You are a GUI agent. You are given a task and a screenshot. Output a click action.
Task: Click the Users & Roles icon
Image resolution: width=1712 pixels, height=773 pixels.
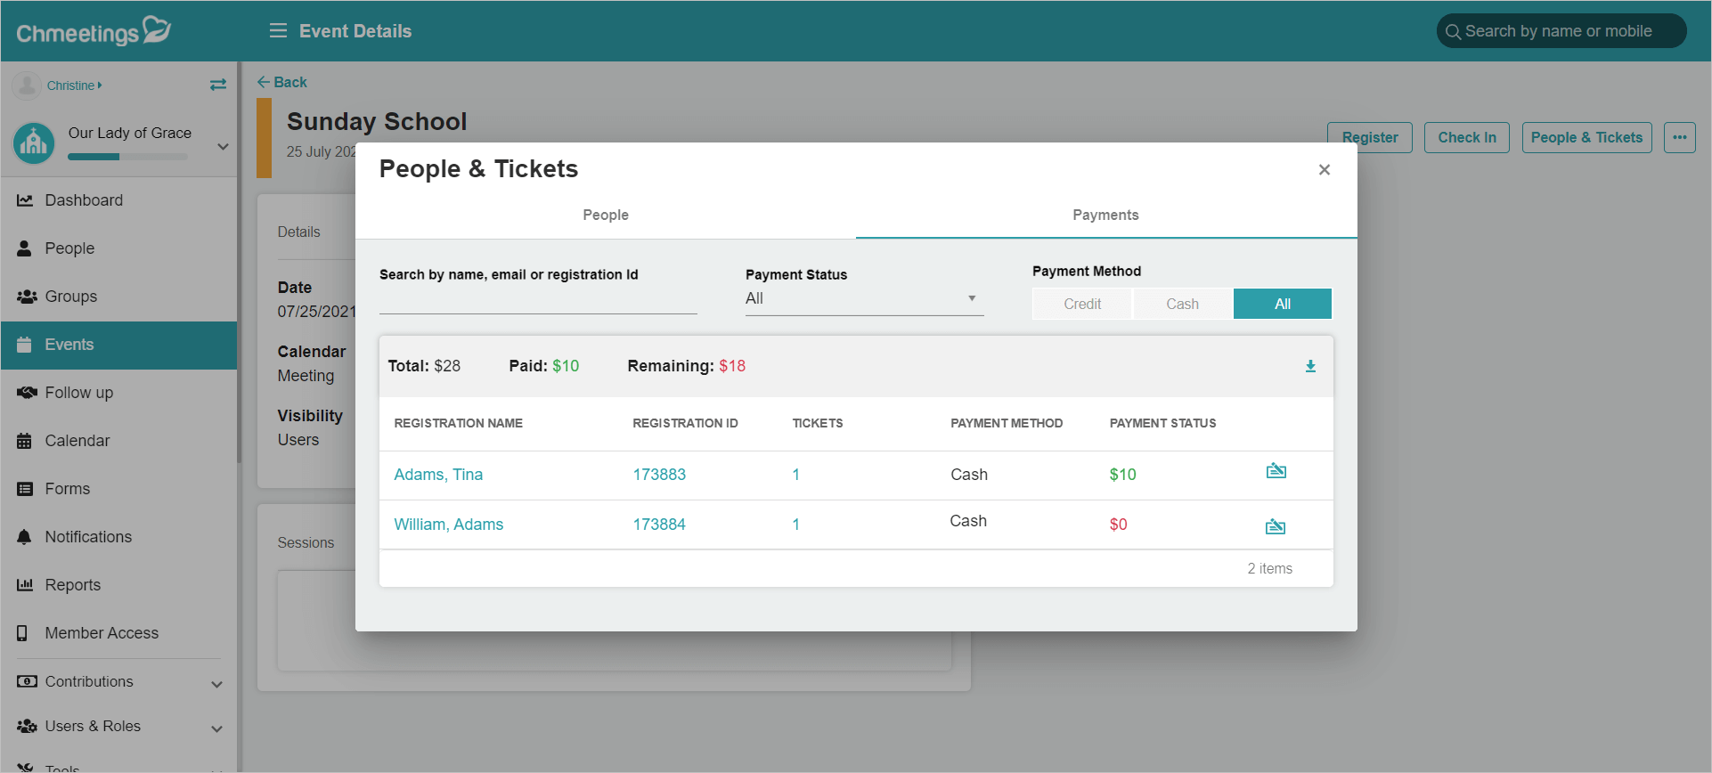coord(27,726)
